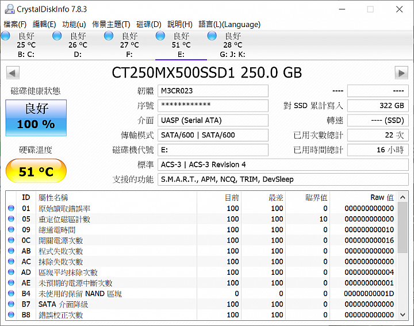Click the power on hours value 16 小時

(x=378, y=150)
